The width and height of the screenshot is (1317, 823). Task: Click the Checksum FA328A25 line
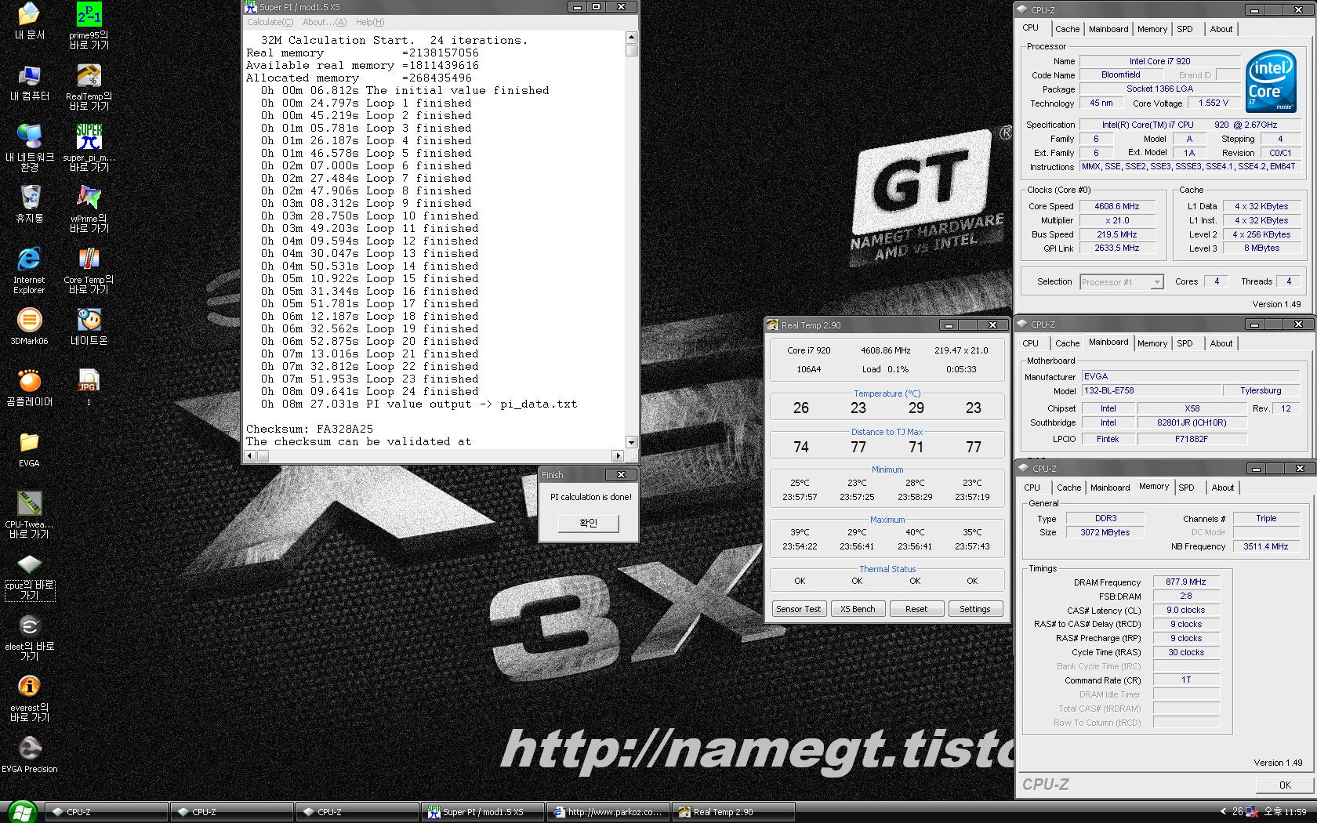tap(310, 429)
